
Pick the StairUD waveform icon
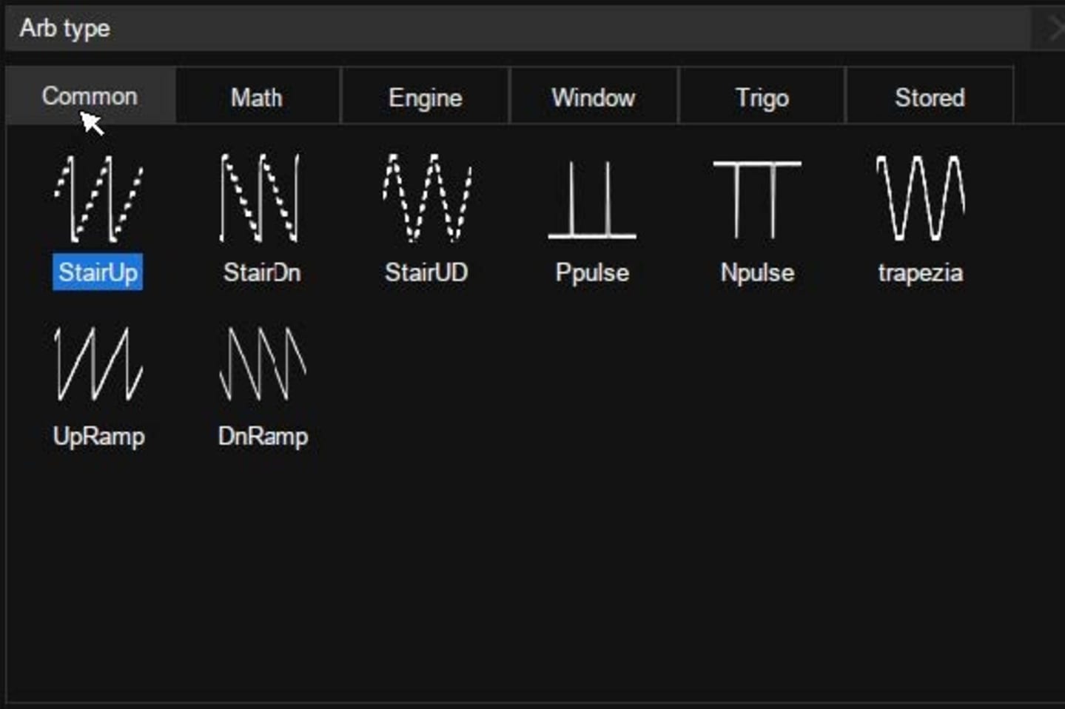pyautogui.click(x=427, y=198)
